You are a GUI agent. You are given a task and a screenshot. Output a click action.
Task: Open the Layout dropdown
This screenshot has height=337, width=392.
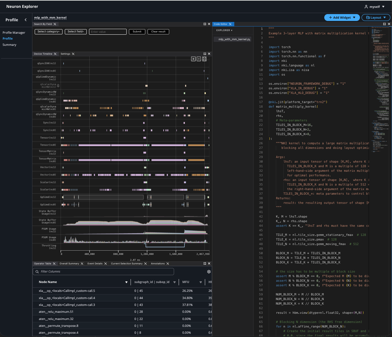[x=376, y=17]
